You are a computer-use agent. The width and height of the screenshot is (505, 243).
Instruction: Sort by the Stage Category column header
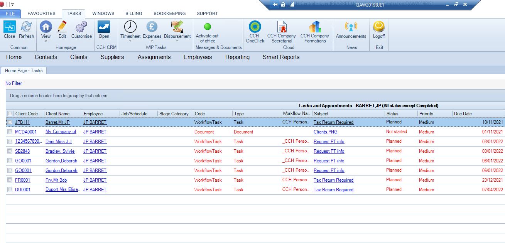tap(176, 114)
